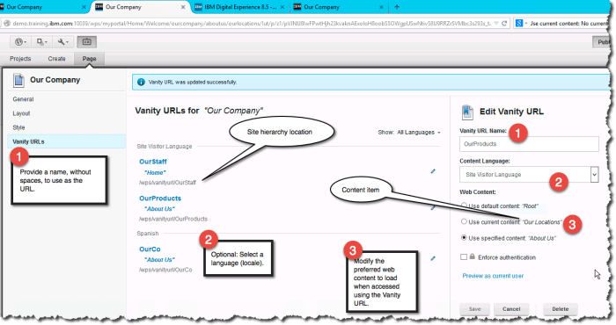Click the Delete button
The width and height of the screenshot is (616, 325).
(561, 309)
